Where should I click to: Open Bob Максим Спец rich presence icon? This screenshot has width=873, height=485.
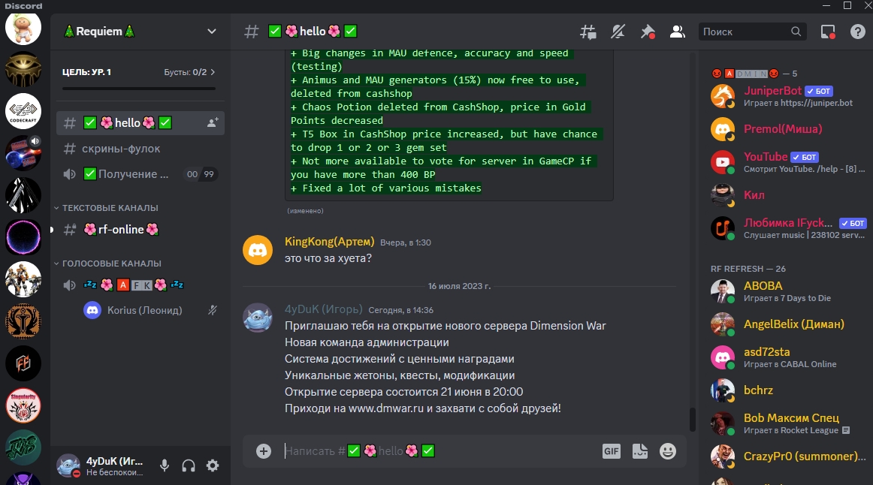click(846, 430)
